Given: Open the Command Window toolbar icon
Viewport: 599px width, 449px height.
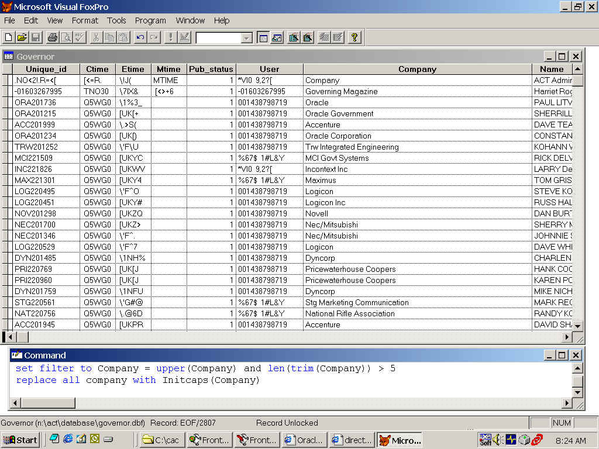Looking at the screenshot, I should pyautogui.click(x=263, y=37).
